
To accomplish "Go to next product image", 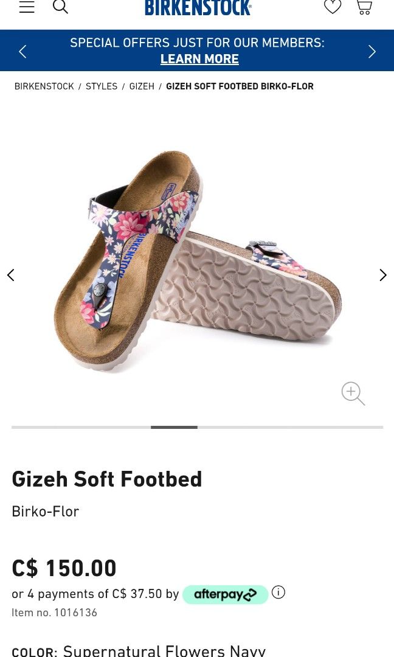I will pyautogui.click(x=382, y=275).
